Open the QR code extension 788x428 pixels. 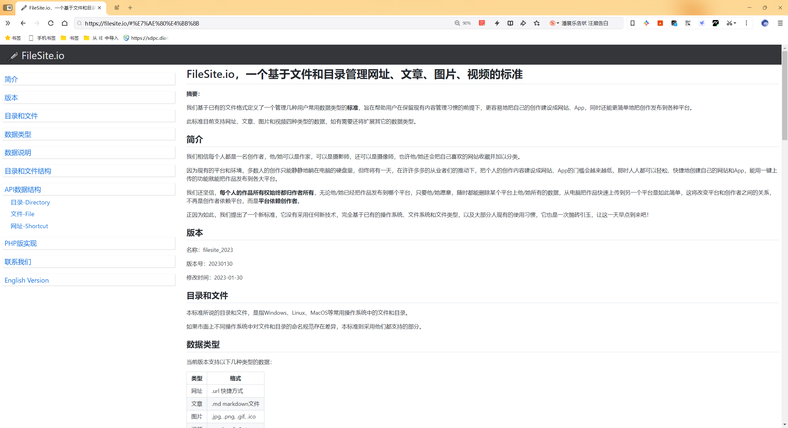[688, 23]
